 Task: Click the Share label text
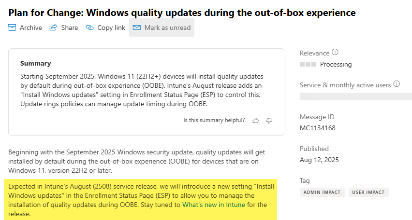(x=70, y=27)
